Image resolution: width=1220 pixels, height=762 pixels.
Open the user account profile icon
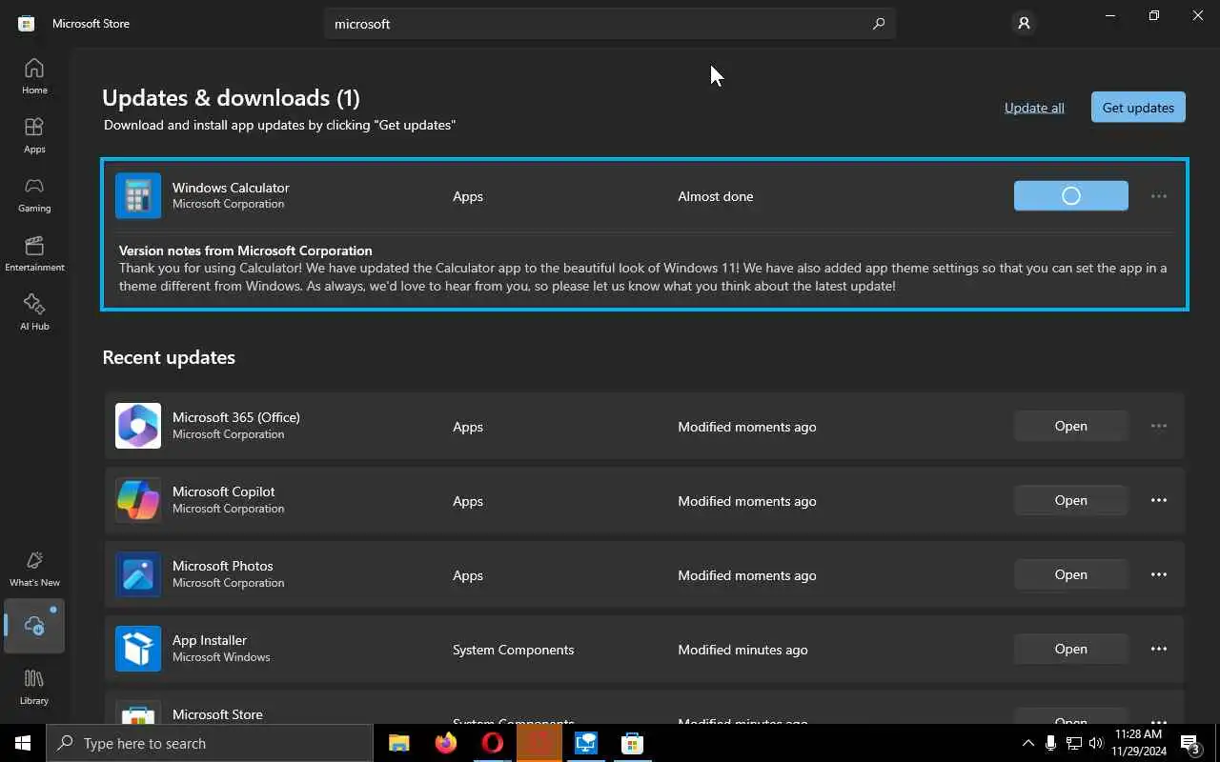(x=1024, y=24)
